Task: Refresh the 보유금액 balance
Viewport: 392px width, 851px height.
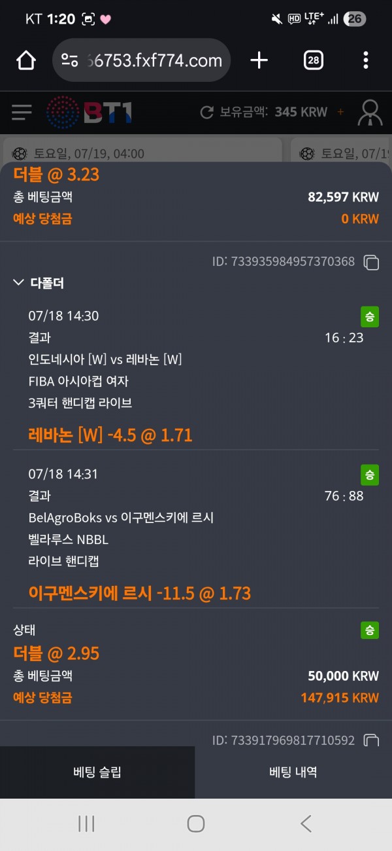Action: (207, 113)
